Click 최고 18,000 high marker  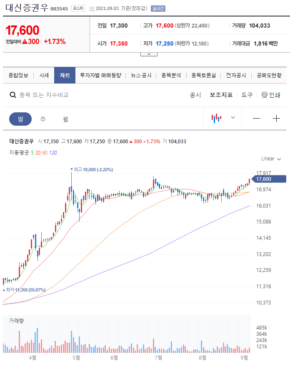coord(92,170)
